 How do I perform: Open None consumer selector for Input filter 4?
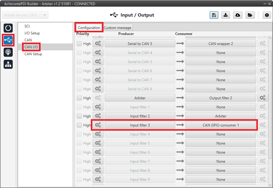[x=221, y=134]
